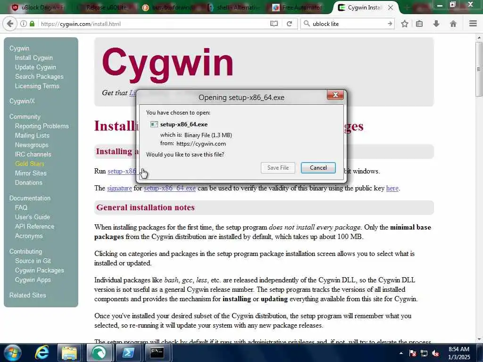Open Mirror Sites sidebar link
The width and height of the screenshot is (483, 362).
coord(31,173)
